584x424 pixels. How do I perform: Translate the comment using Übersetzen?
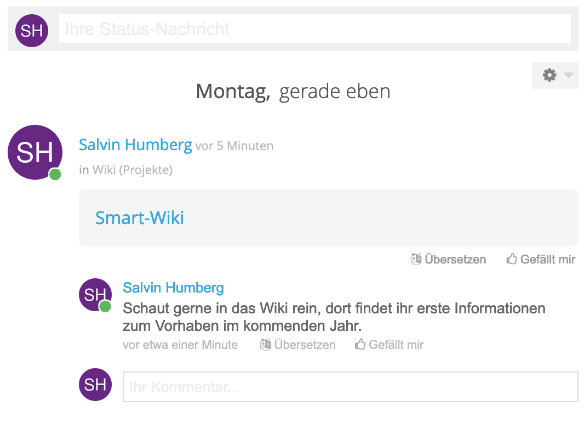click(297, 345)
